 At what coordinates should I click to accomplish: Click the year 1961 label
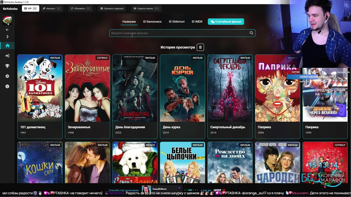(x=23, y=133)
